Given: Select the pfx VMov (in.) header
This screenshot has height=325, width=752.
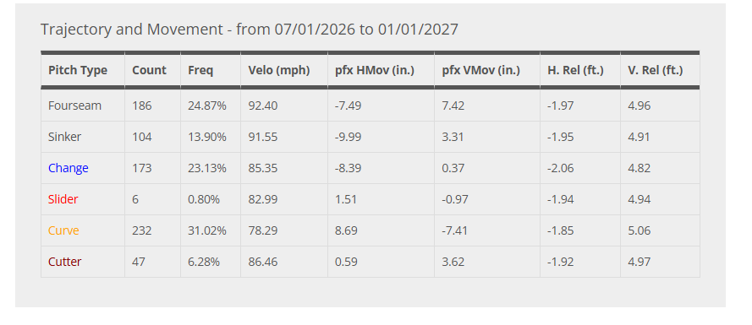Looking at the screenshot, I should (x=481, y=70).
